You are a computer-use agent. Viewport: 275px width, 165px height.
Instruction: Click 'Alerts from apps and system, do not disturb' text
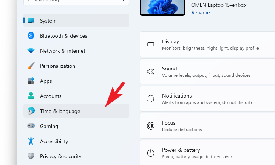207,102
